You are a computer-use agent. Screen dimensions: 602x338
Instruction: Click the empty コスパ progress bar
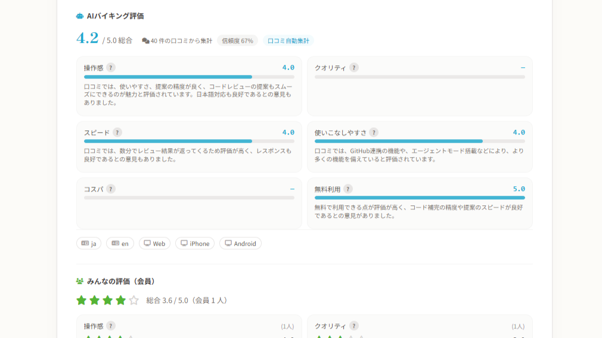(x=190, y=198)
